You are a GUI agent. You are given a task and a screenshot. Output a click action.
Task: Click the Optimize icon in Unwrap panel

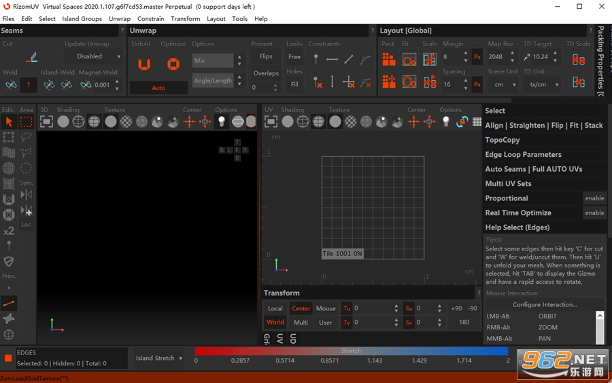point(173,64)
